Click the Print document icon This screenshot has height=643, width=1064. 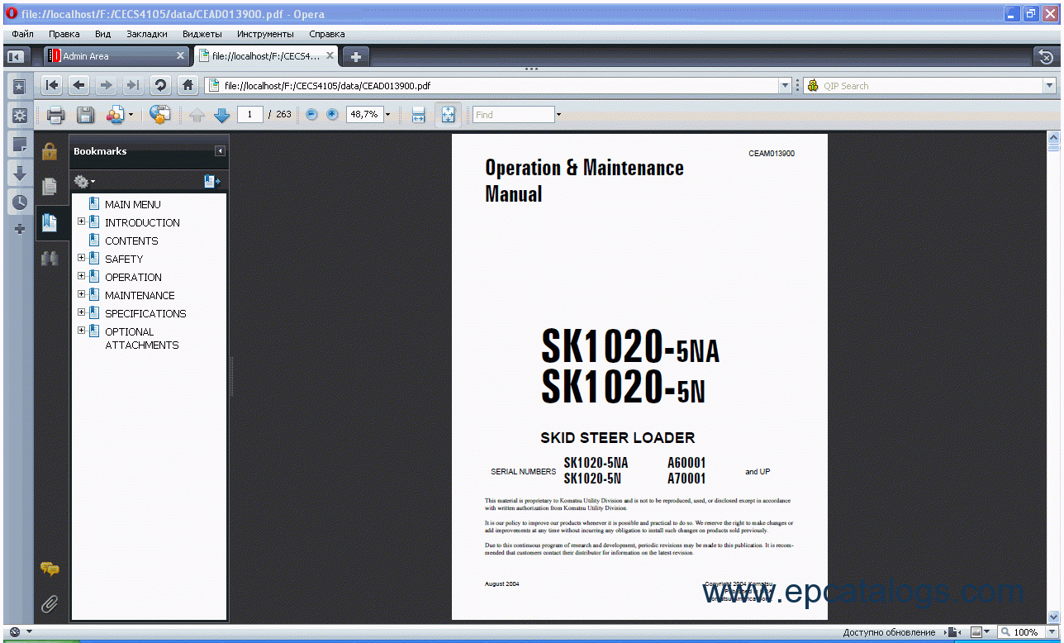click(x=55, y=115)
